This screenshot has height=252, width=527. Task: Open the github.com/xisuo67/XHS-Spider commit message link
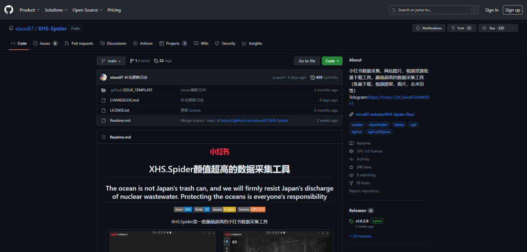pos(254,120)
